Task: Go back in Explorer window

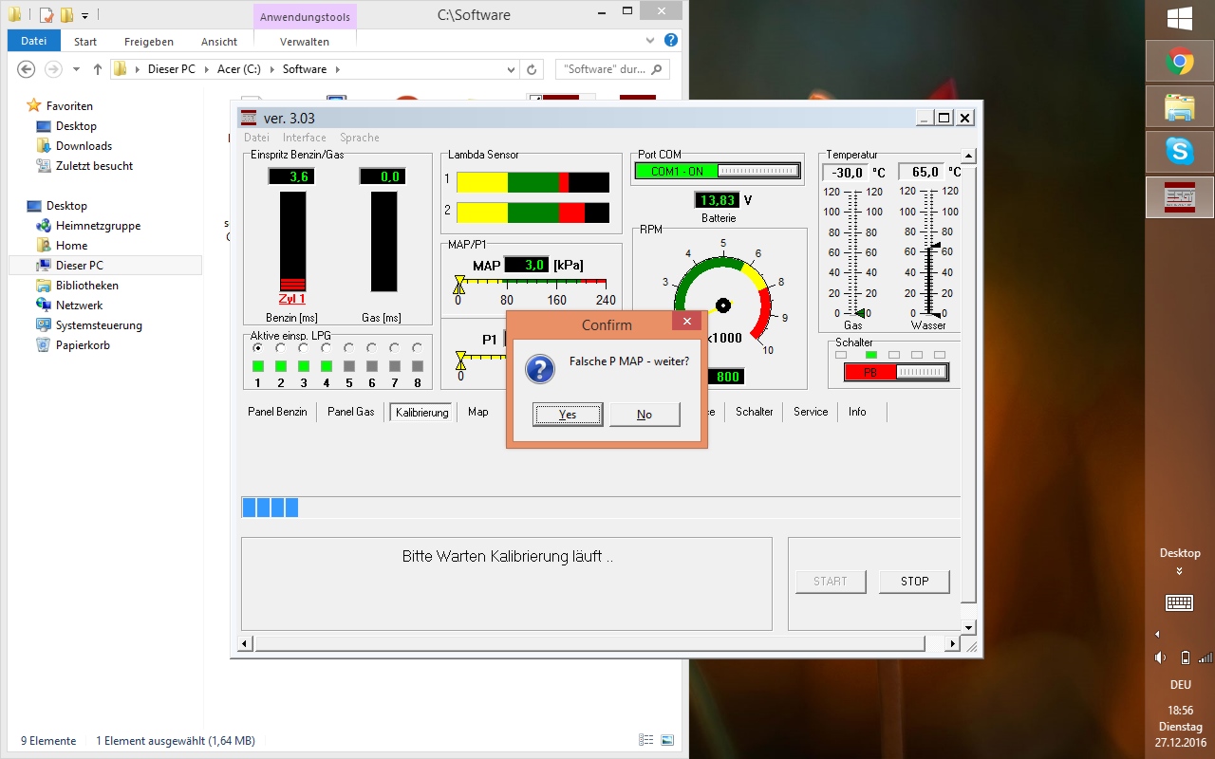Action: (27, 69)
